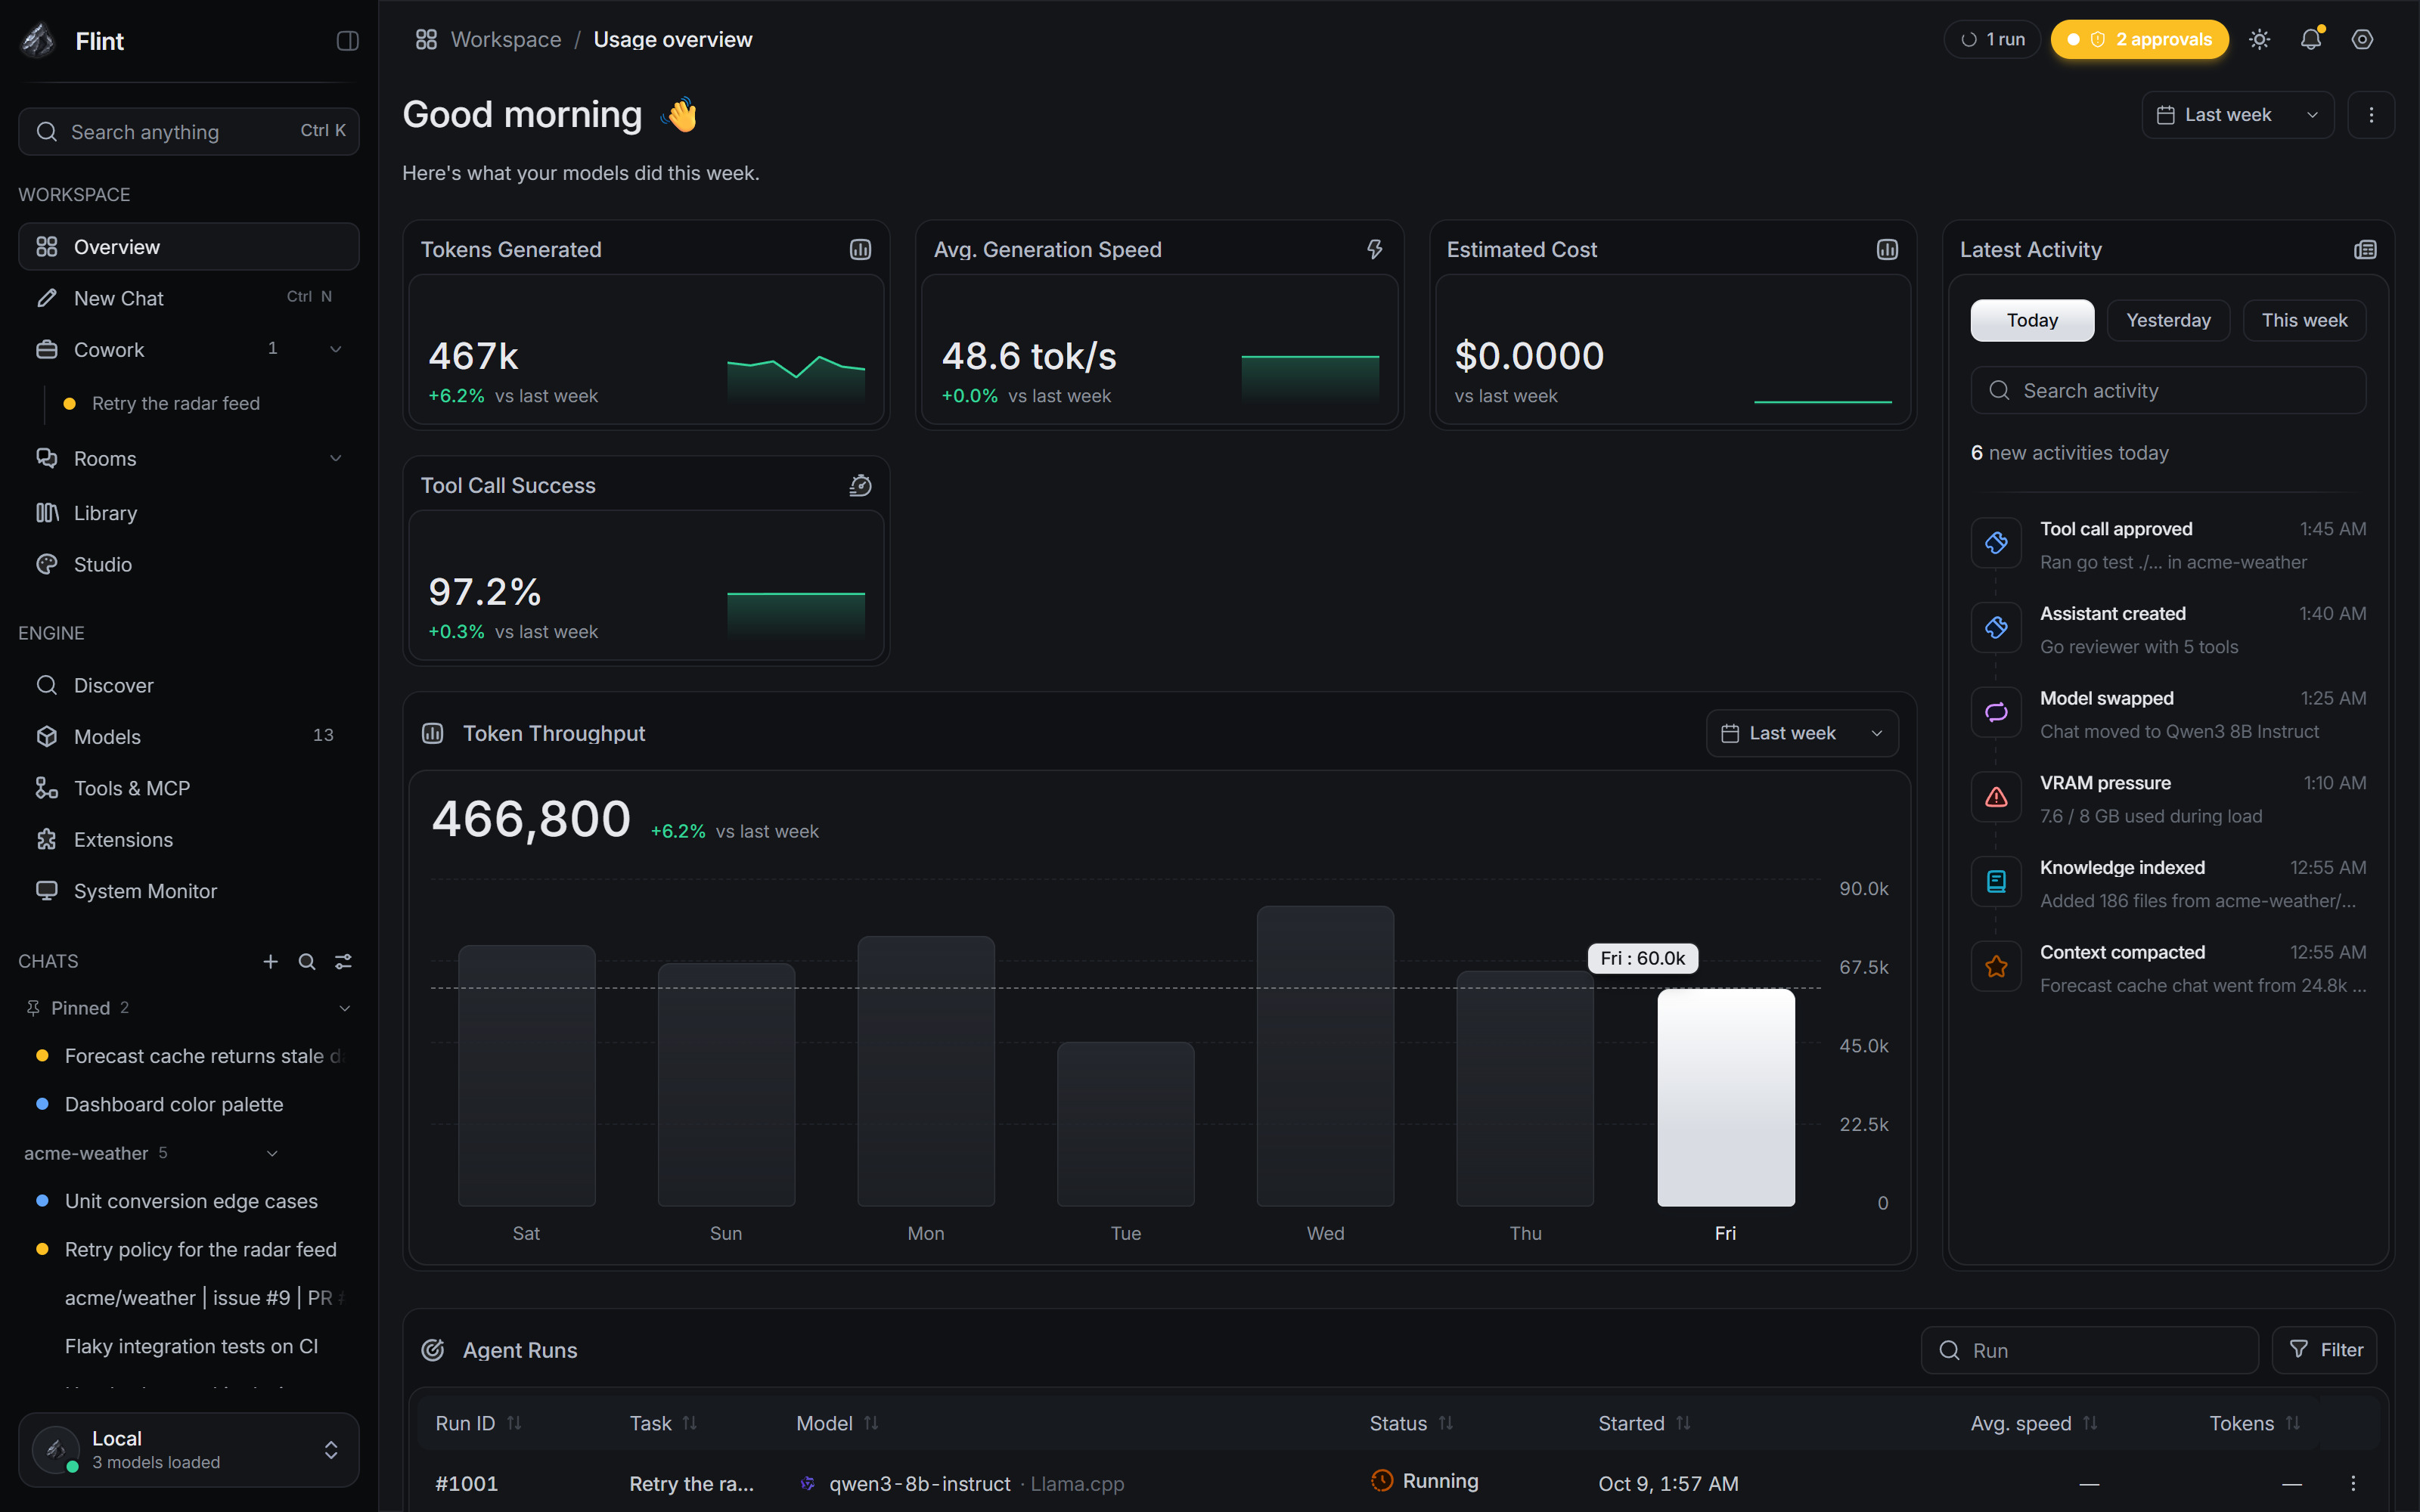Sort the table by Tokens column
The image size is (2420, 1512).
(2255, 1423)
